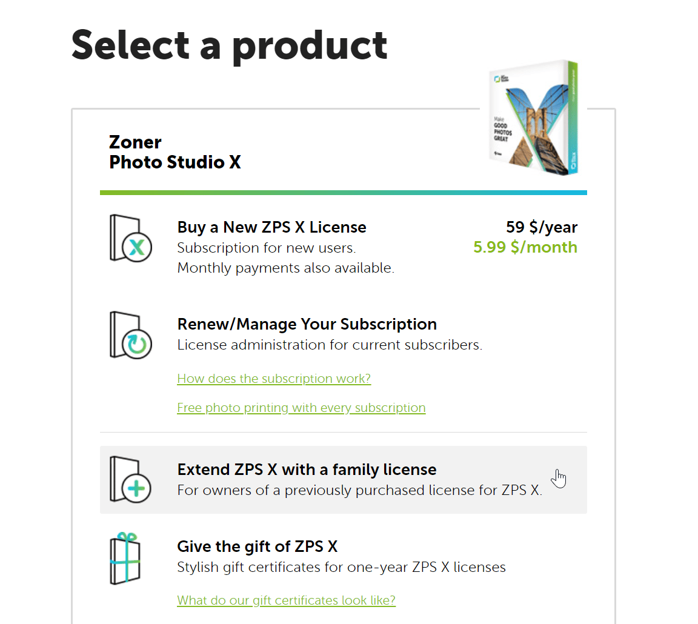This screenshot has width=698, height=624.
Task: Select "Buy a New ZPS X License"
Action: pos(271,227)
